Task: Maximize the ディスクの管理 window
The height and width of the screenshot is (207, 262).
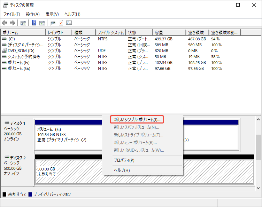Action: coord(238,5)
